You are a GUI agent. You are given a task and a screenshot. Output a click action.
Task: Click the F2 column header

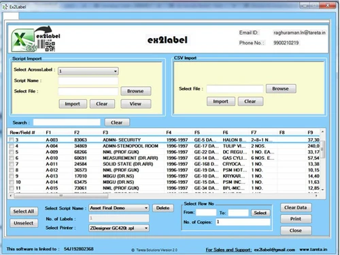77,133
